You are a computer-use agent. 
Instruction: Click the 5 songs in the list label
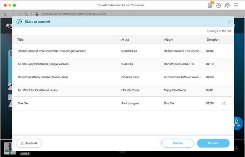click(219, 31)
